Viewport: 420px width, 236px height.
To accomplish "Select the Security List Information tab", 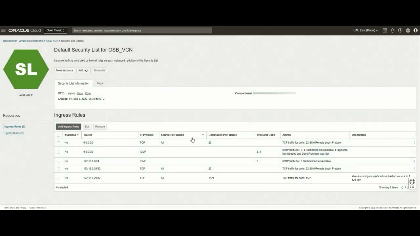I will point(73,84).
